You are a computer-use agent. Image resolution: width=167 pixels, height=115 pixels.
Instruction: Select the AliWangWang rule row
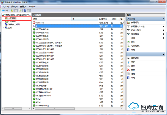click(x=78, y=106)
